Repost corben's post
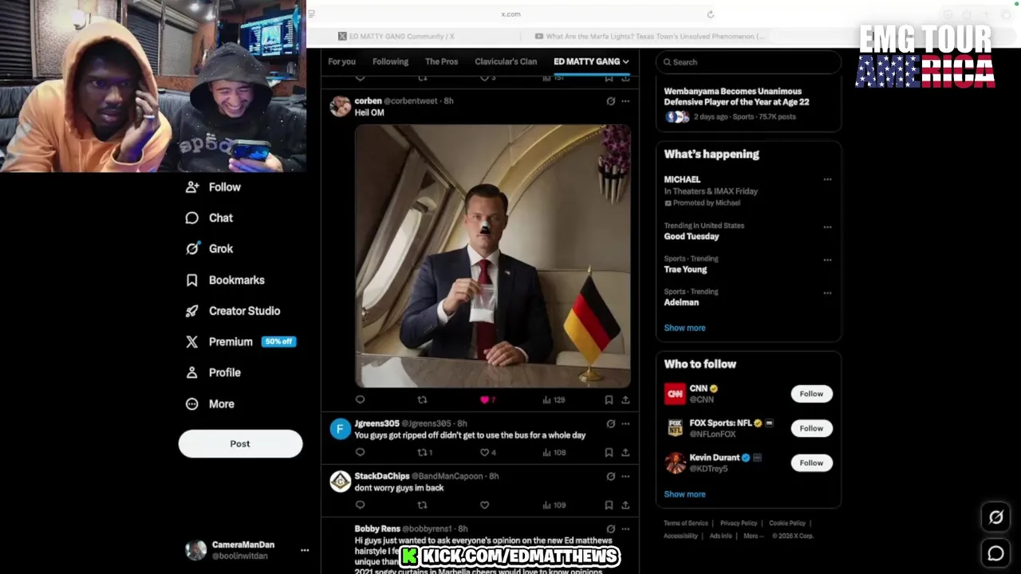The image size is (1021, 574). [422, 399]
